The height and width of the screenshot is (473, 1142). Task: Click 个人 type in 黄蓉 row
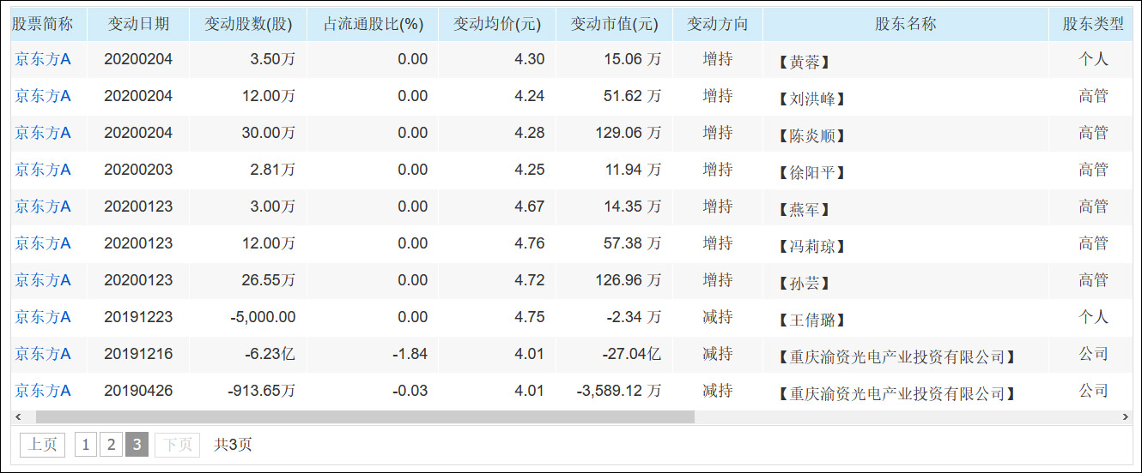point(1094,59)
